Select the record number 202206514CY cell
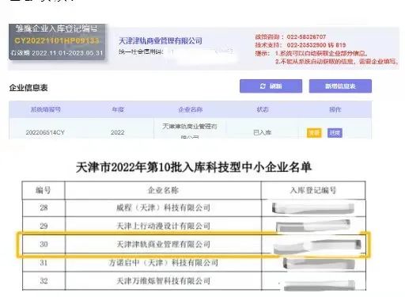Viewport: 405px width, 297px height. [45, 132]
